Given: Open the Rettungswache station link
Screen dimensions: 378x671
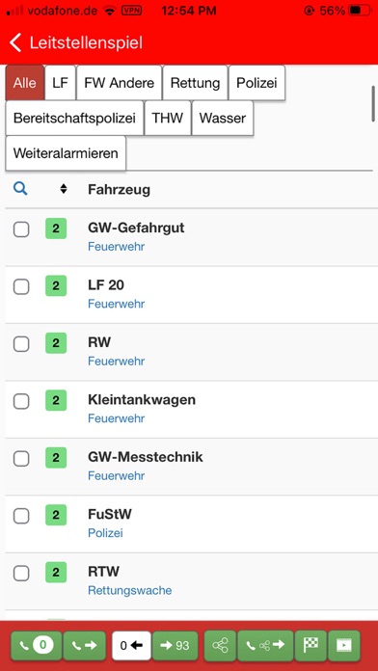Looking at the screenshot, I should tap(130, 591).
